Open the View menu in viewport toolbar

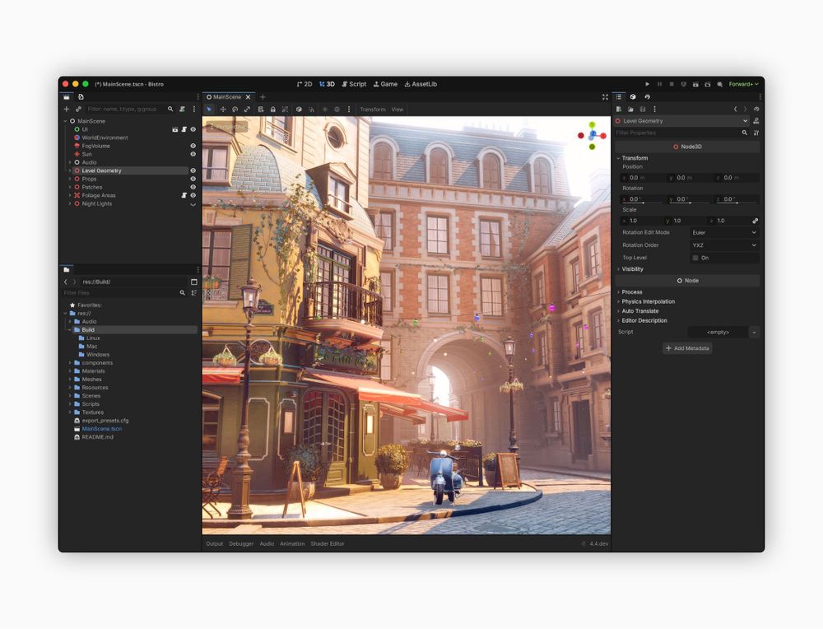click(x=398, y=109)
